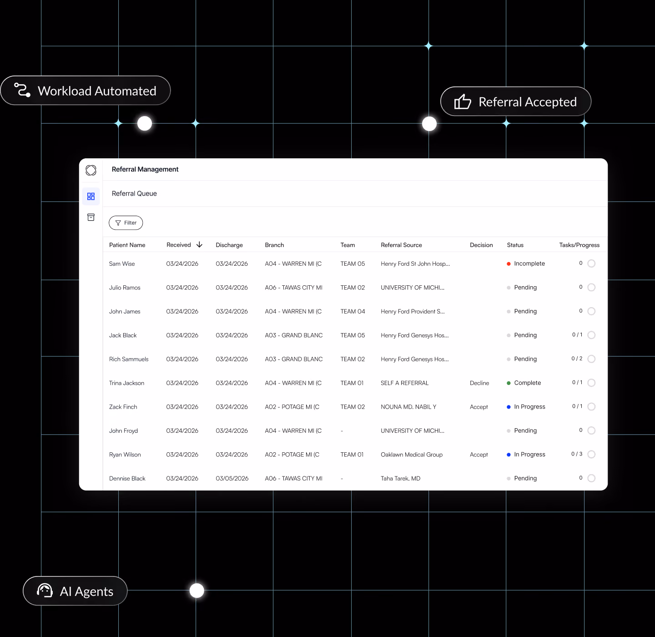Select the circle for John James row
Screen dimensions: 655x637
pyautogui.click(x=591, y=311)
